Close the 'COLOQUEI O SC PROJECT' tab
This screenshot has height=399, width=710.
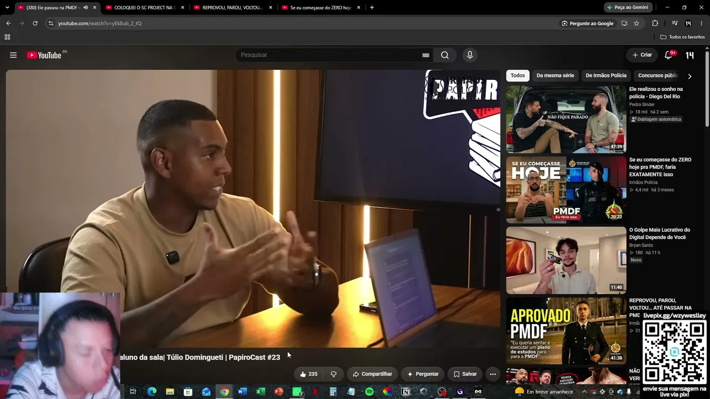click(x=182, y=7)
